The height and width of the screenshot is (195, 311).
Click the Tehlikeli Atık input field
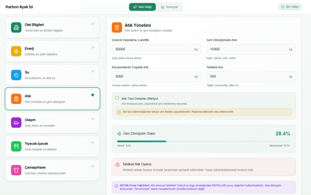pos(246,77)
